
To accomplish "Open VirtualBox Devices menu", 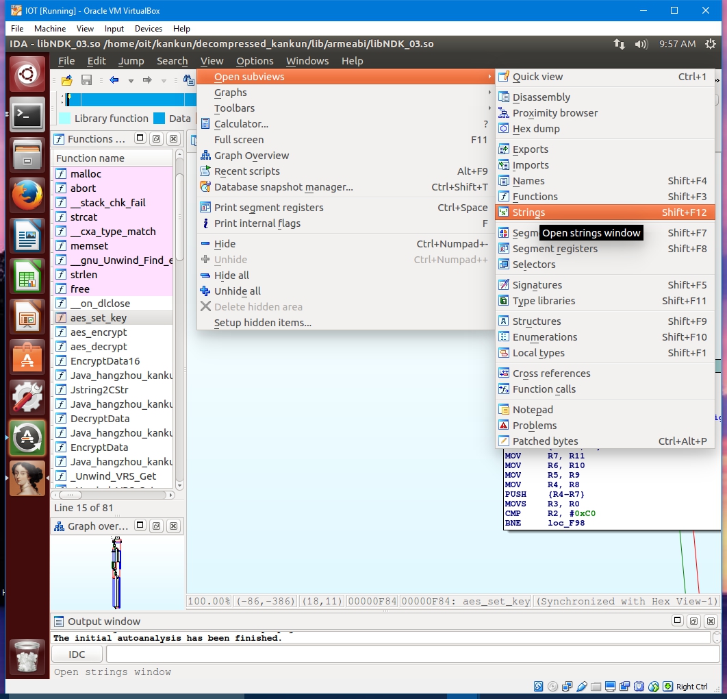I will coord(149,29).
